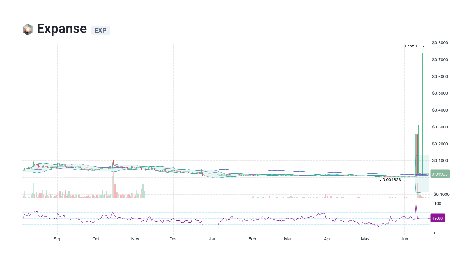Select Jun on the date axis
The image size is (471, 265).
tap(404, 239)
